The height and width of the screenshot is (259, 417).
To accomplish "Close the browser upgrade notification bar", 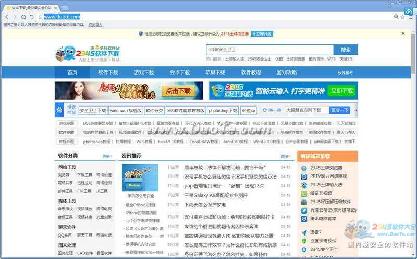I will 403,33.
